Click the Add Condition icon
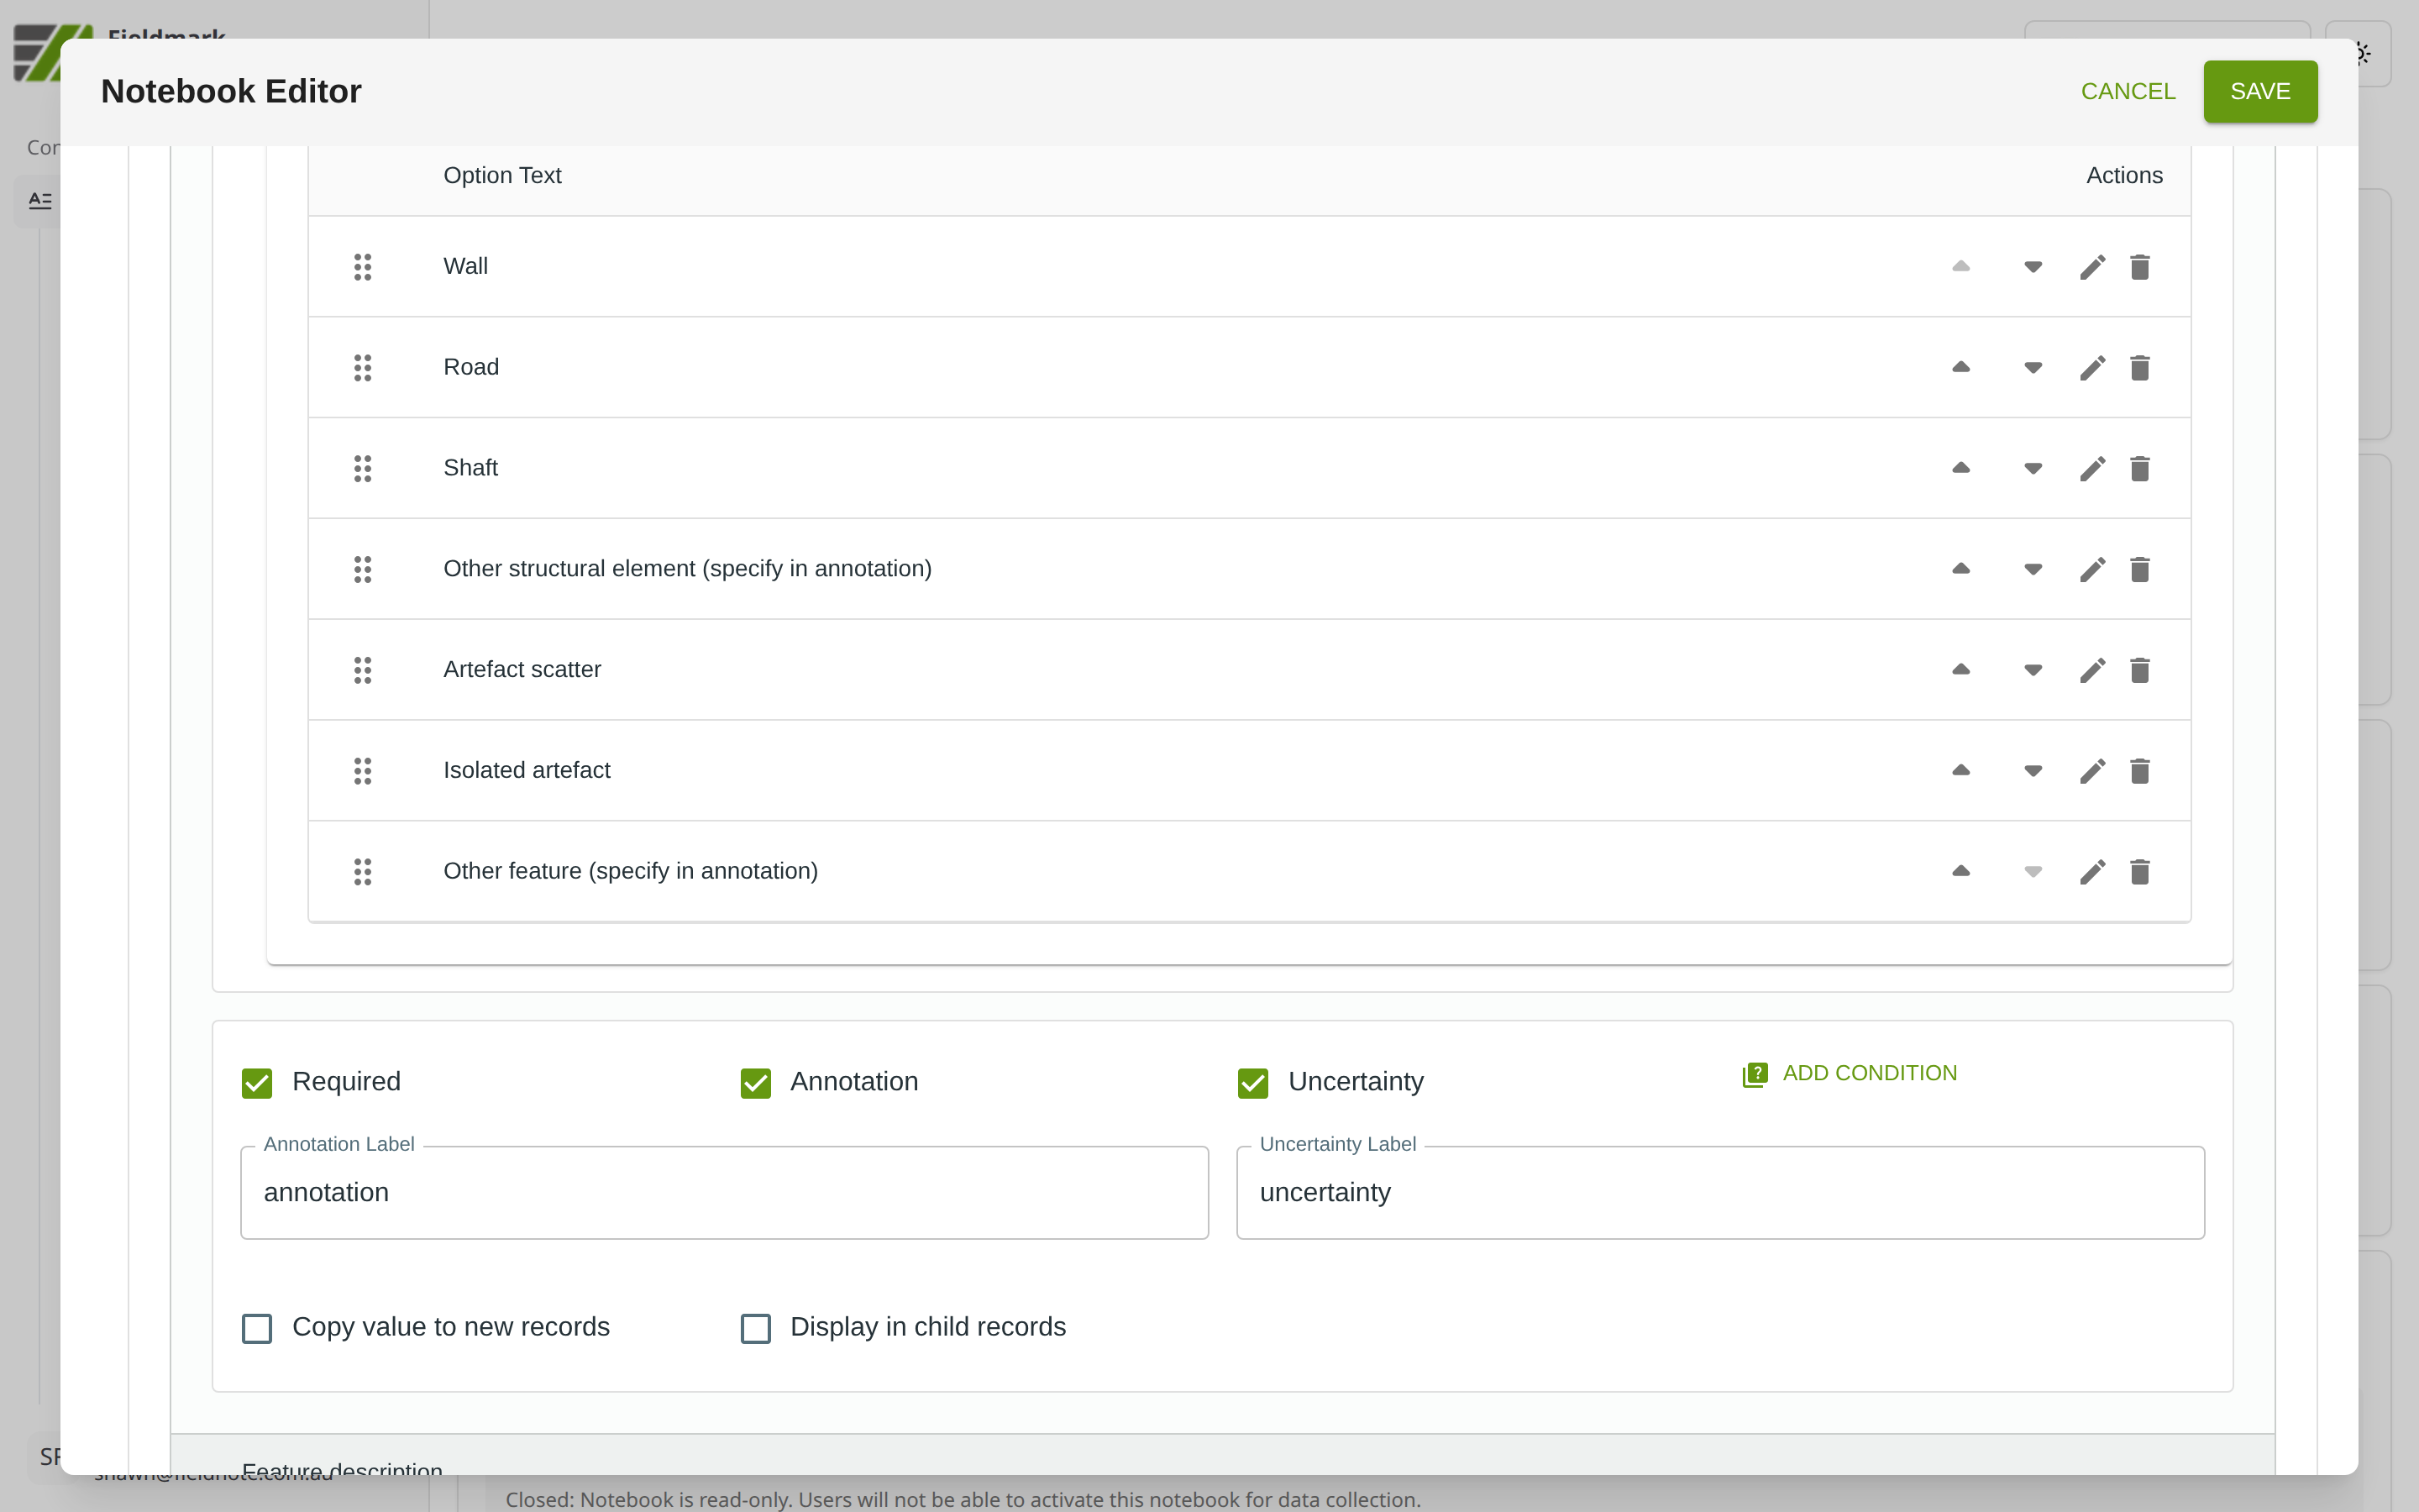2419x1512 pixels. pos(1755,1074)
